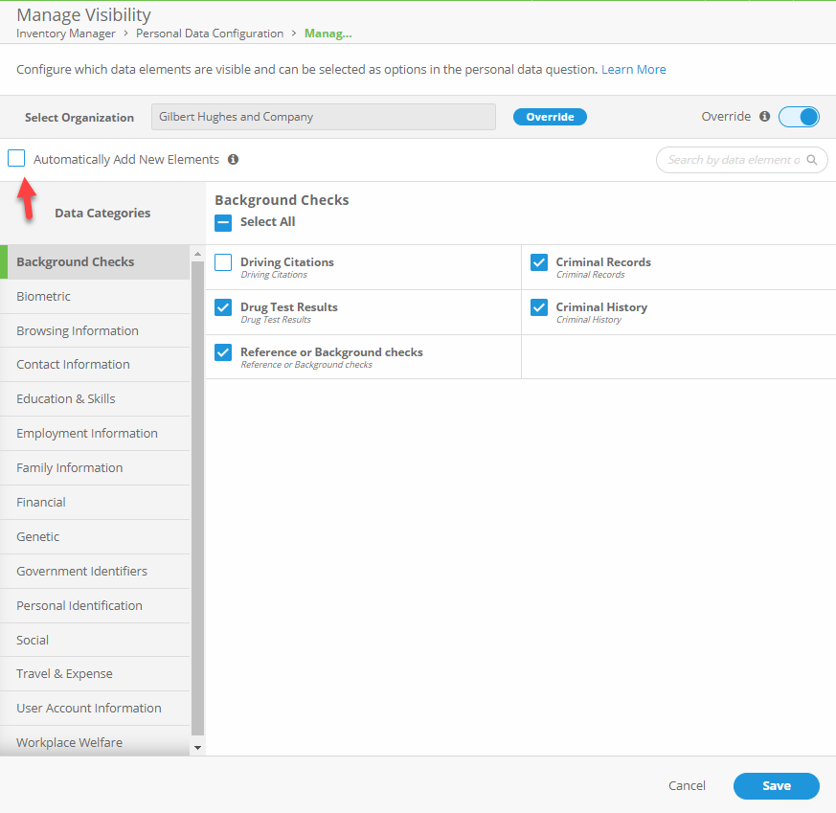Switch to Contact Information category
This screenshot has height=813, width=836.
(x=73, y=364)
